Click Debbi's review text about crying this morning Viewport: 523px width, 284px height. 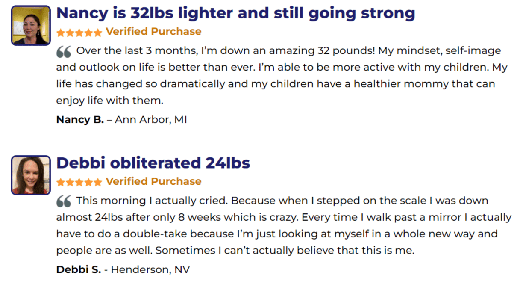point(284,225)
